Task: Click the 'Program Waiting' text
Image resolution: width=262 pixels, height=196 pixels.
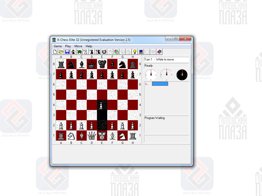Action: coord(155,118)
